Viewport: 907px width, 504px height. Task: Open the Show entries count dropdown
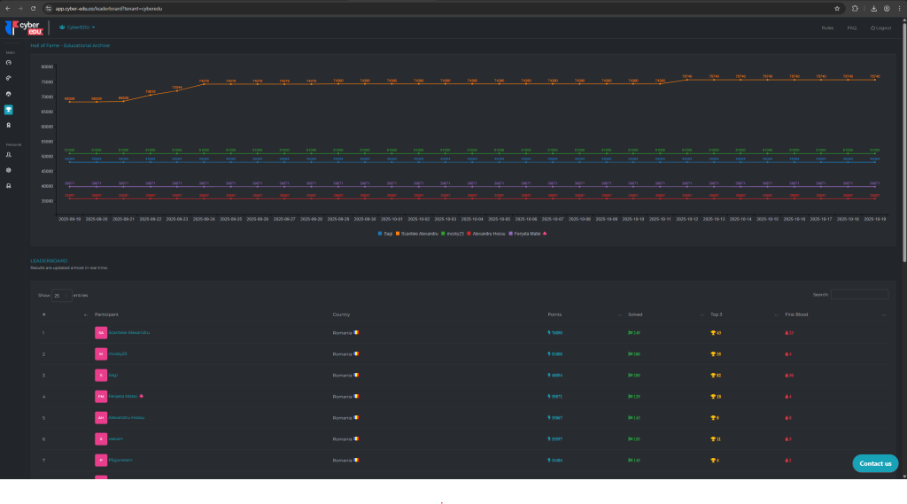62,295
